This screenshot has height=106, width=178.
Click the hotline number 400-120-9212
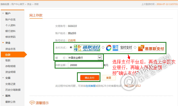132,86
